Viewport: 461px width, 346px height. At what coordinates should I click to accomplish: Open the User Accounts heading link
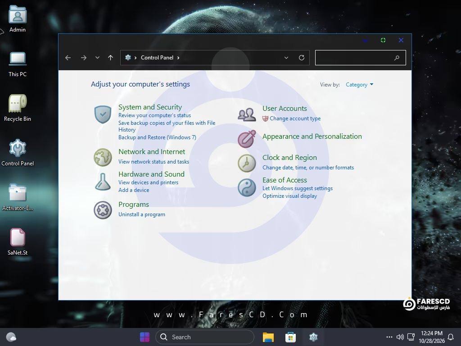point(285,109)
